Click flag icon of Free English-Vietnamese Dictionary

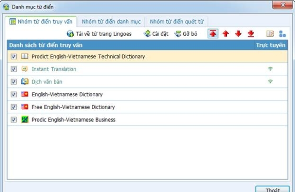coord(25,107)
